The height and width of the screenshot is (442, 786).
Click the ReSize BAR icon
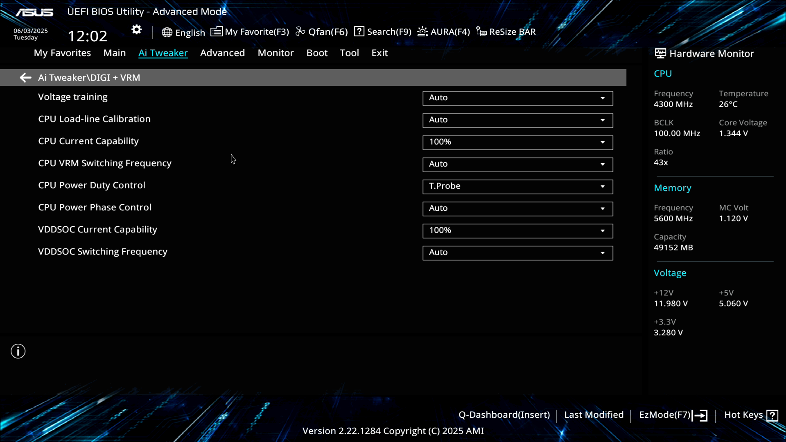click(481, 32)
